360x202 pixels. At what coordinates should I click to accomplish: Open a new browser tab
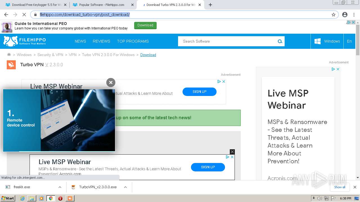coord(210,5)
